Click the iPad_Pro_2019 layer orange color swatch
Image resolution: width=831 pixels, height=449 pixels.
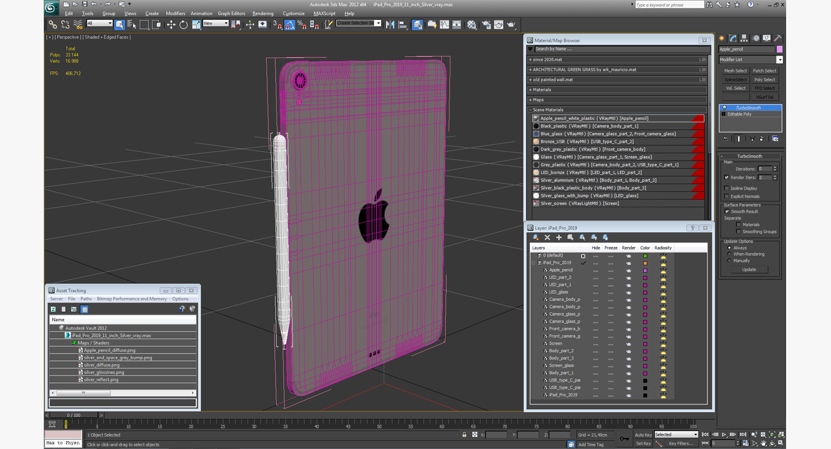tap(645, 263)
